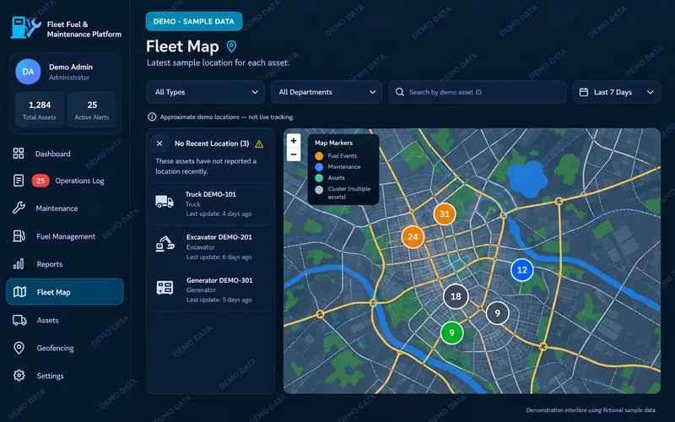Click the Search by demo asset ID field
This screenshot has width=675, height=422.
coord(478,92)
